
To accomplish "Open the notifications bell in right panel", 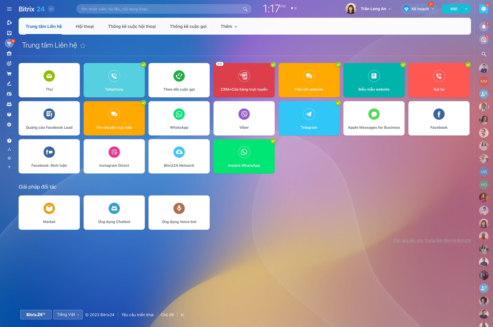I will tap(484, 27).
